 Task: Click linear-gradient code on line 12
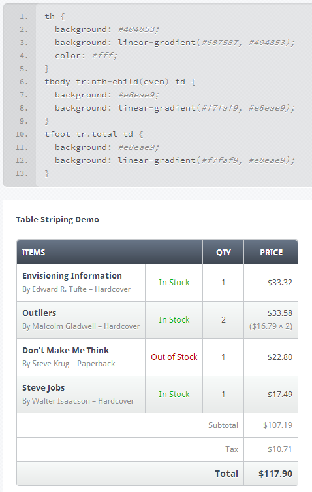pyautogui.click(x=206, y=161)
